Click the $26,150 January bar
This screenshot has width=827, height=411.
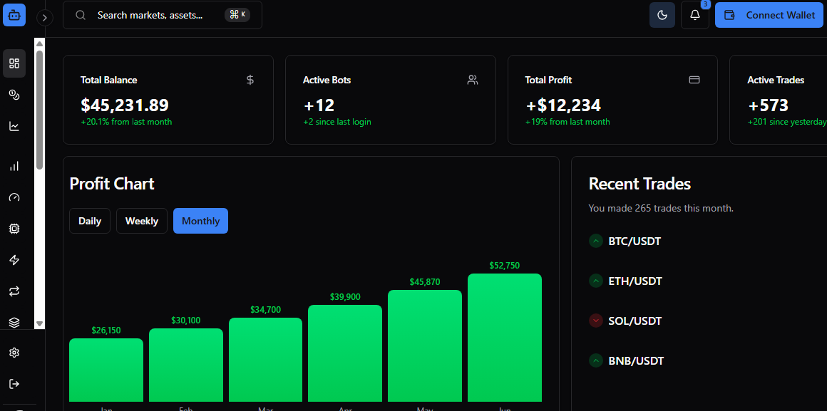point(106,370)
